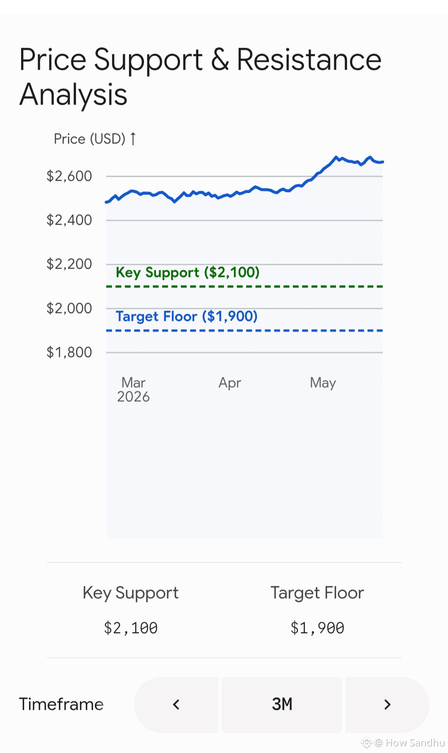
Task: Select the 3M timeframe button
Action: pyautogui.click(x=282, y=704)
